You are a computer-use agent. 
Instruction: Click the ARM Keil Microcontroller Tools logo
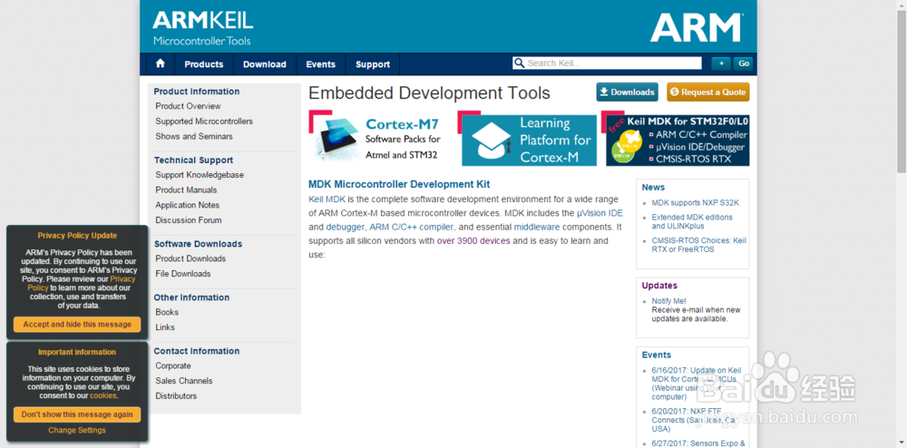(x=202, y=28)
